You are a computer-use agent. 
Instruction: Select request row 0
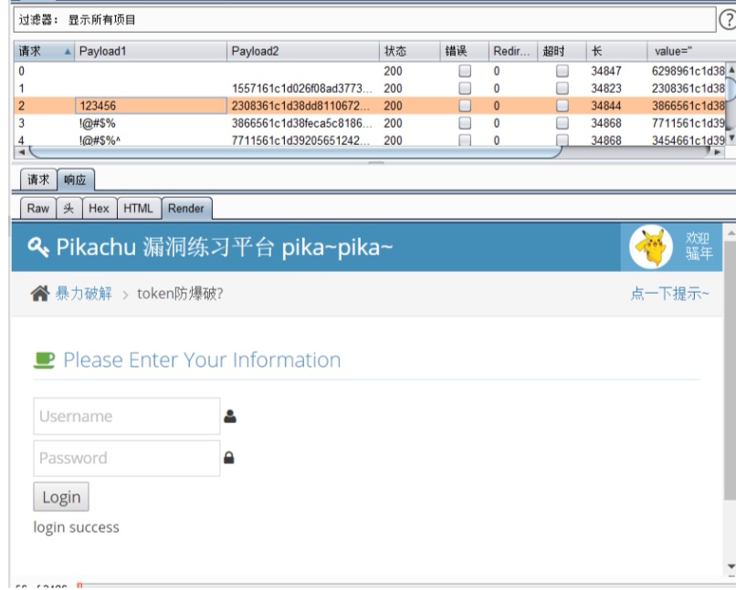(x=370, y=71)
